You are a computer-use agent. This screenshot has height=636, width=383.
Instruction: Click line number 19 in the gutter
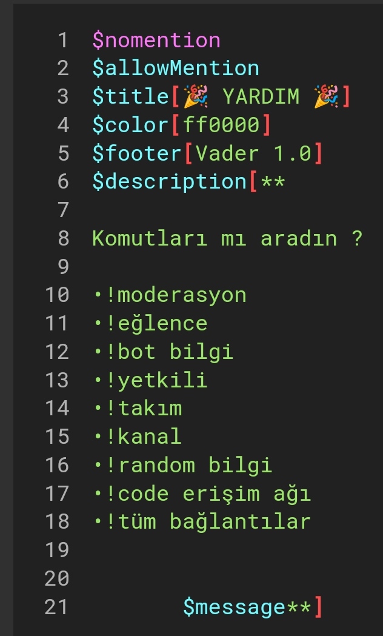tap(57, 550)
